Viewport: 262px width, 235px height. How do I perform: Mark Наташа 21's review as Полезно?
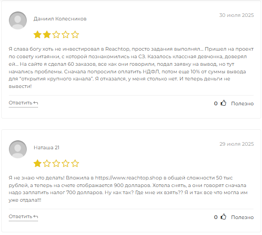pyautogui.click(x=242, y=217)
